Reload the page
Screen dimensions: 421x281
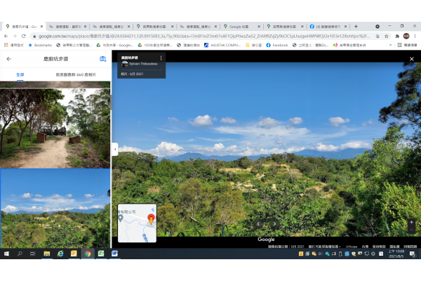click(x=24, y=36)
